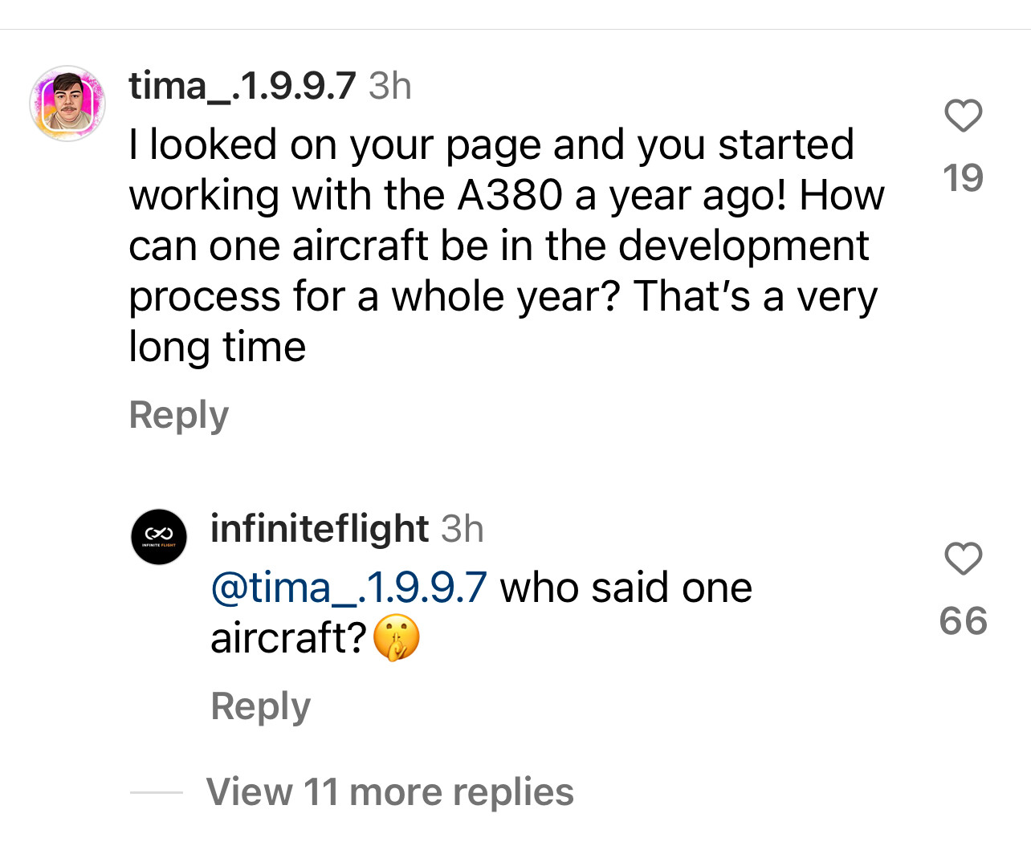Open tima_.1.9.9.7's profile picture
The image size is (1031, 854).
click(x=67, y=104)
